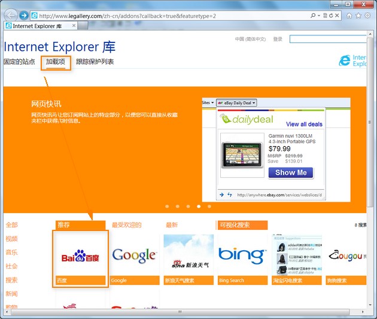Open the 固定的站点 tab
The height and width of the screenshot is (319, 377).
(19, 62)
